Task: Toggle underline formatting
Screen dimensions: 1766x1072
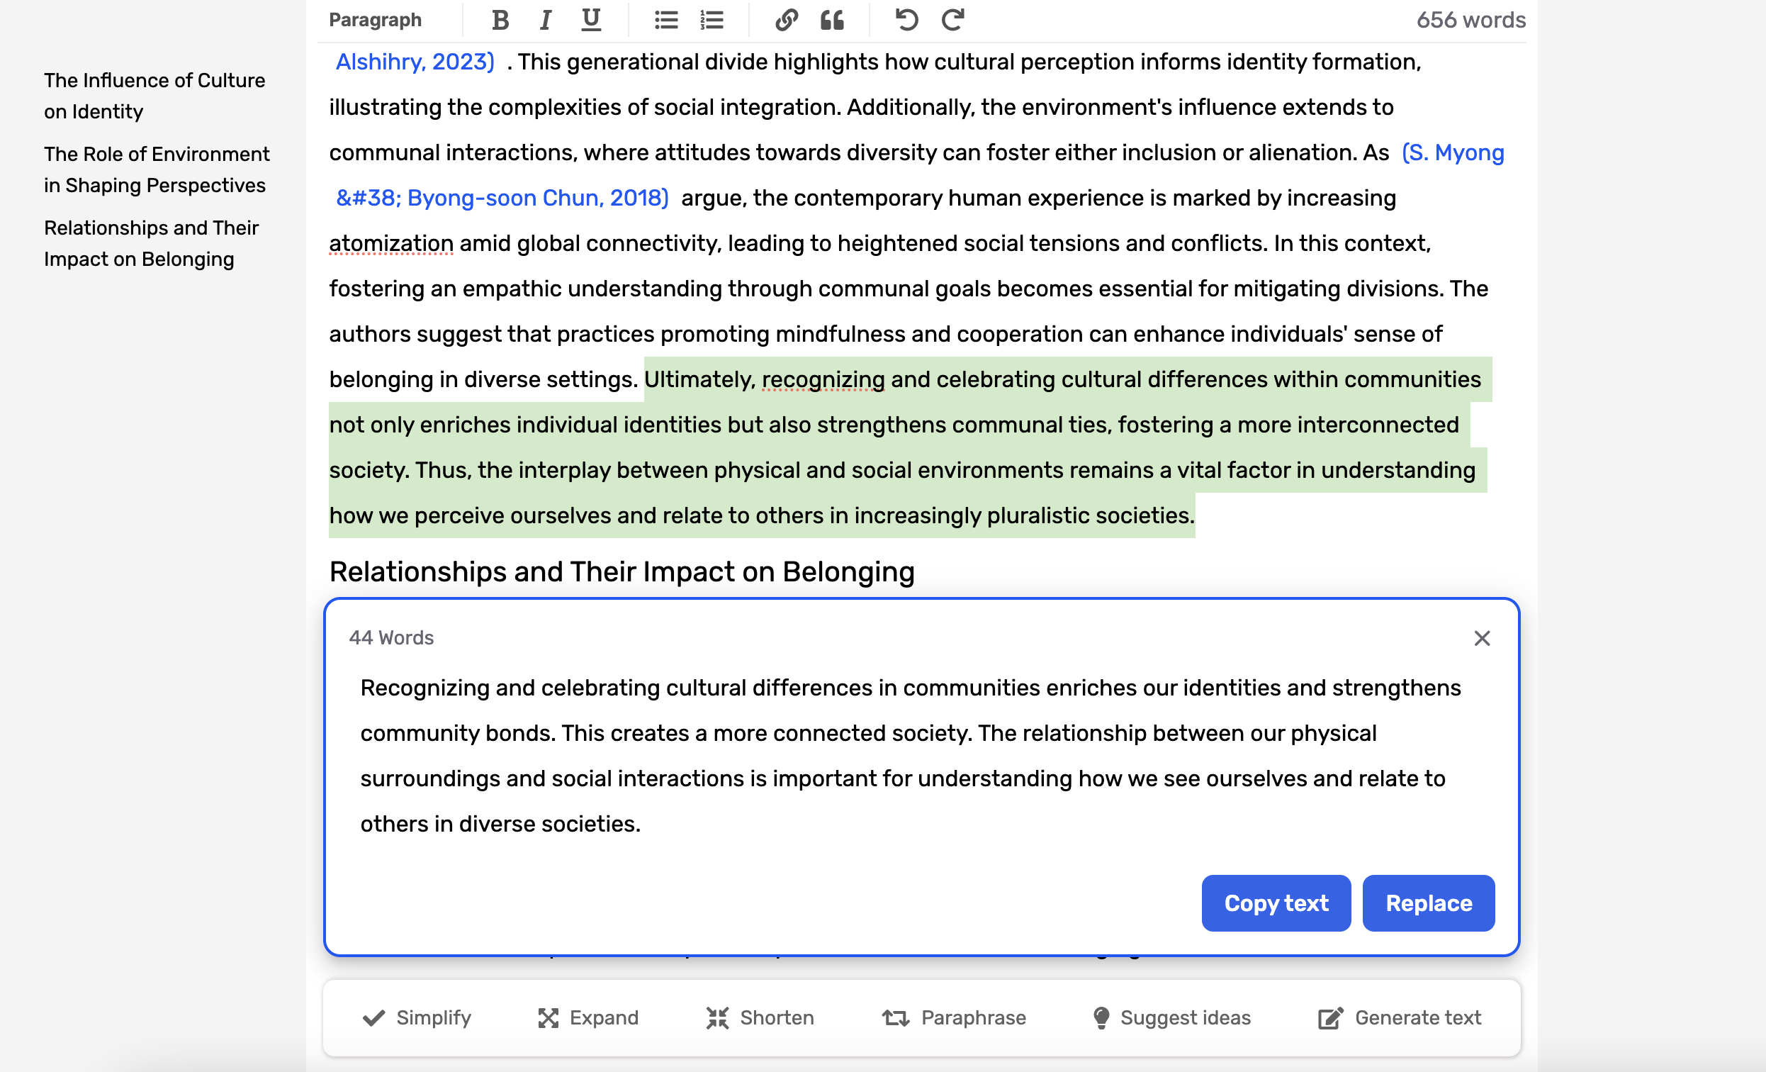Action: coord(590,20)
